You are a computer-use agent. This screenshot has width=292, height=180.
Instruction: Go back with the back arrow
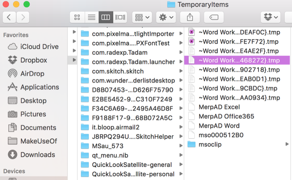click(10, 17)
